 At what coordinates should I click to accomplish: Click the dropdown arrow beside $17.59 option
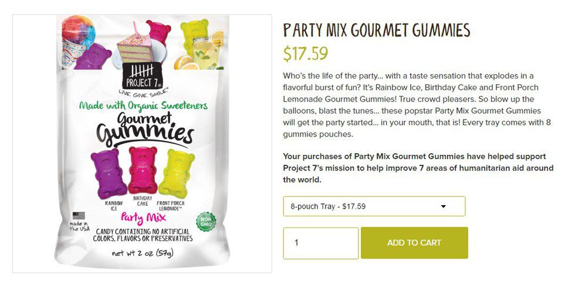tap(444, 206)
